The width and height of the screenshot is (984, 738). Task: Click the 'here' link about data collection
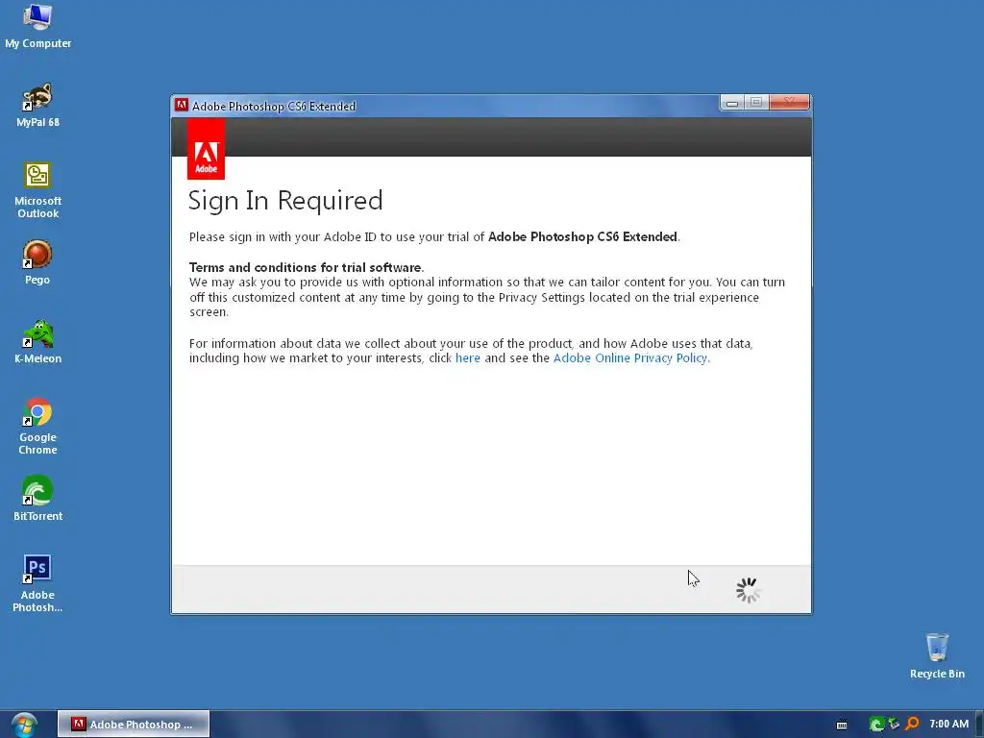point(468,358)
